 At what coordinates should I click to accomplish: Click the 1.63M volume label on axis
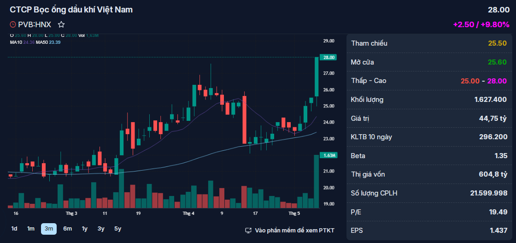pyautogui.click(x=329, y=155)
